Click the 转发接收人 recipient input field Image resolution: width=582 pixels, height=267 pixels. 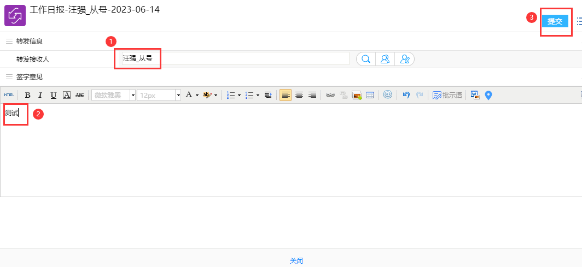235,58
